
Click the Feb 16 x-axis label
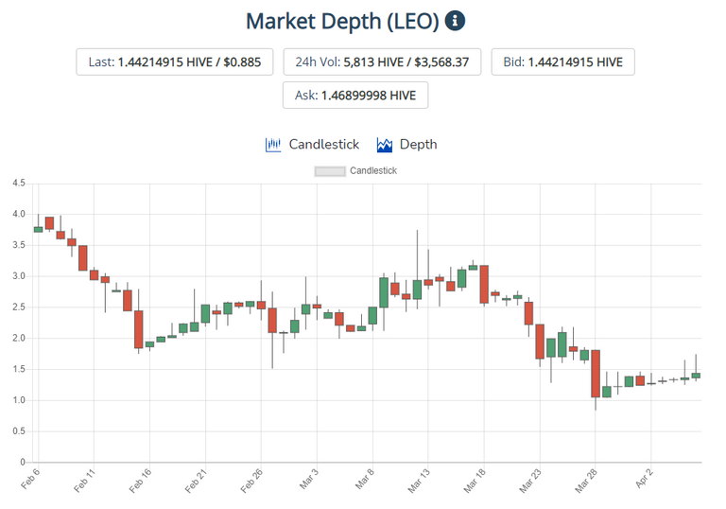tap(140, 481)
